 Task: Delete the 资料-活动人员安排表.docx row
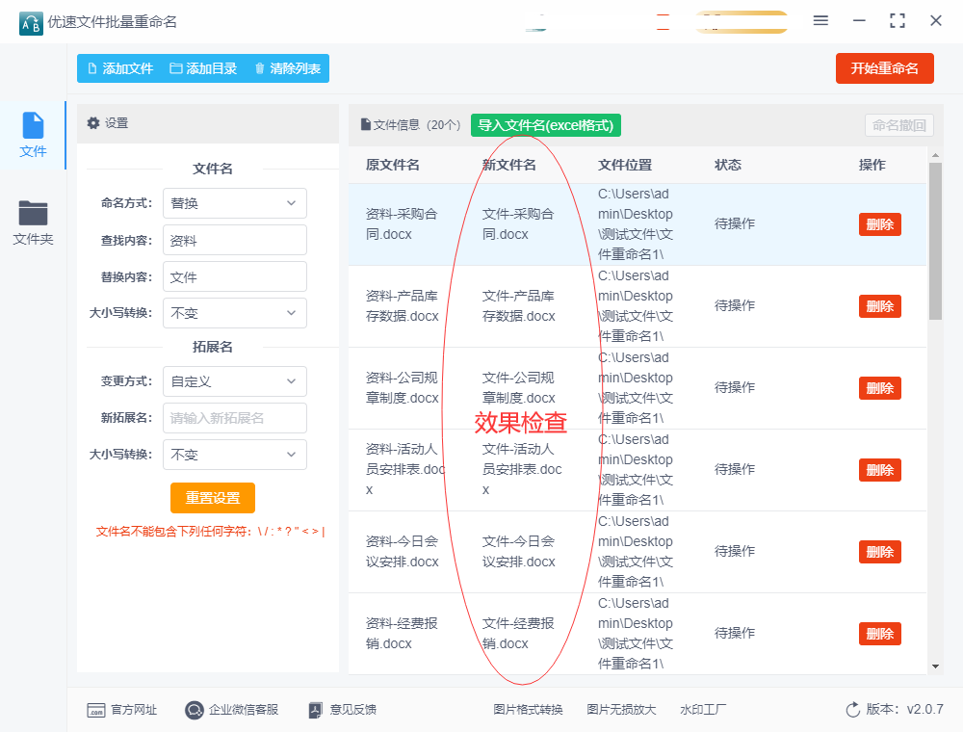tap(879, 470)
